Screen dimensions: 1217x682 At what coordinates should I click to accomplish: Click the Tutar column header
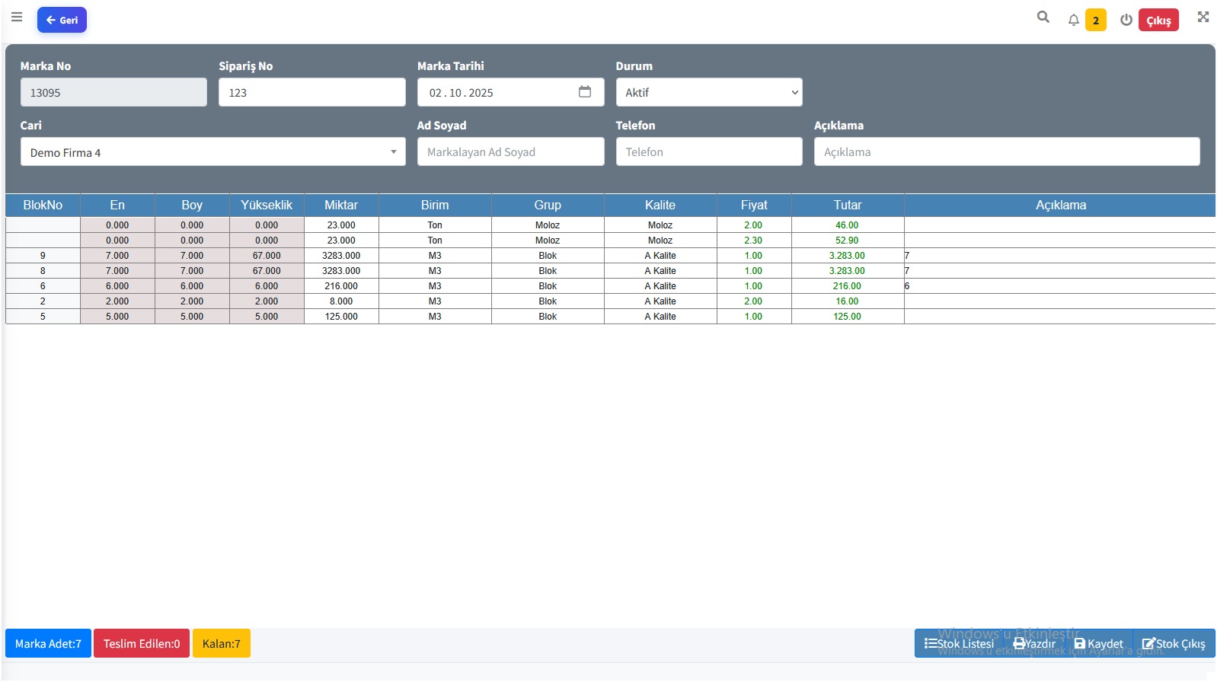point(848,205)
